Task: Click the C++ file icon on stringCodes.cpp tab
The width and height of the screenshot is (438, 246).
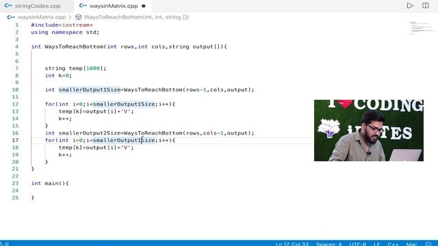Action: tap(8, 5)
